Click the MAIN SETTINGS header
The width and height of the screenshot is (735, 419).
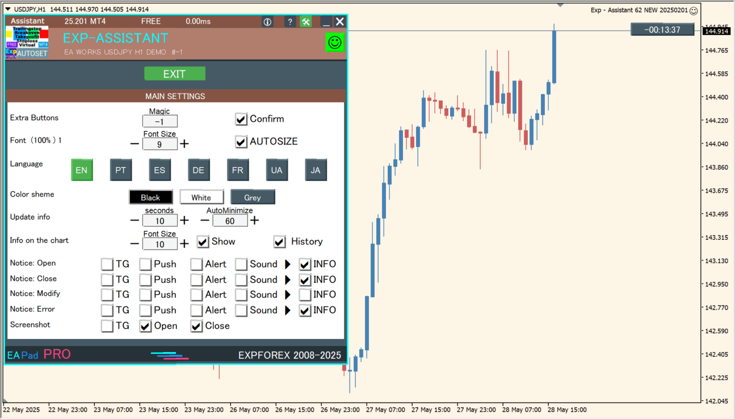point(175,96)
